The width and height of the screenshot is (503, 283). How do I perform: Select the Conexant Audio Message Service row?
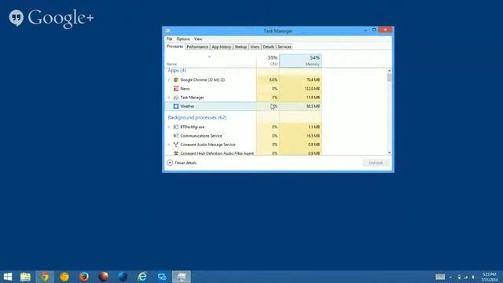coord(244,145)
